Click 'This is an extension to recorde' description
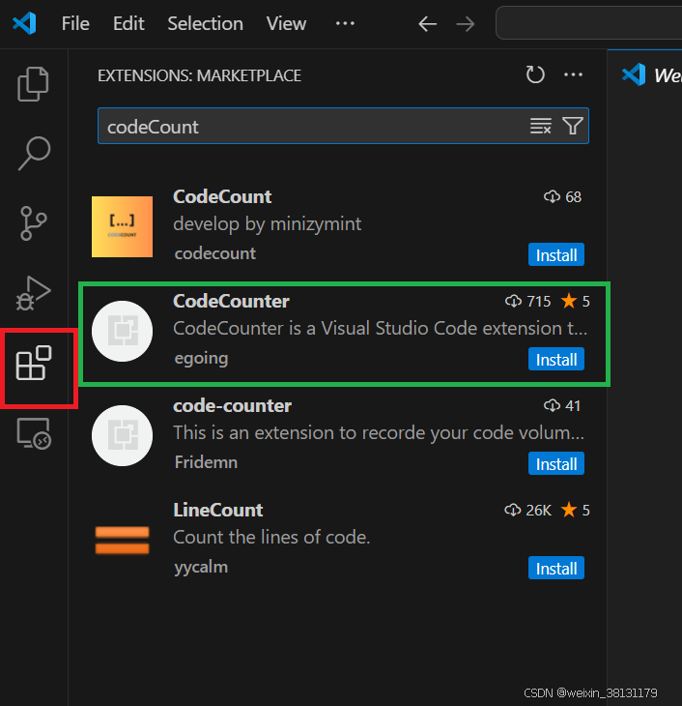The width and height of the screenshot is (682, 706). click(379, 432)
